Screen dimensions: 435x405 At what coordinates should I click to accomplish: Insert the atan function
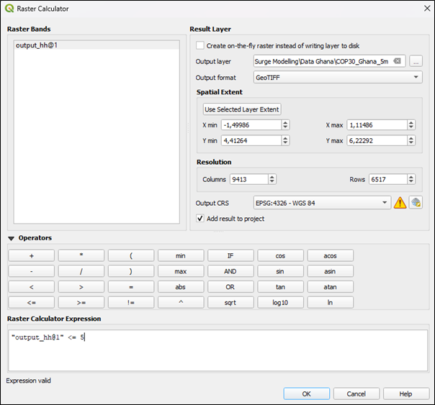[x=330, y=287]
